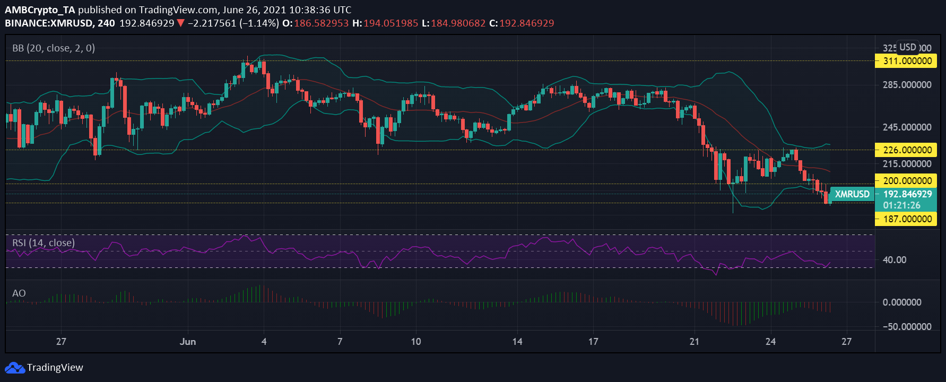
Task: Click the 215.000000 price axis label
Action: pyautogui.click(x=907, y=164)
